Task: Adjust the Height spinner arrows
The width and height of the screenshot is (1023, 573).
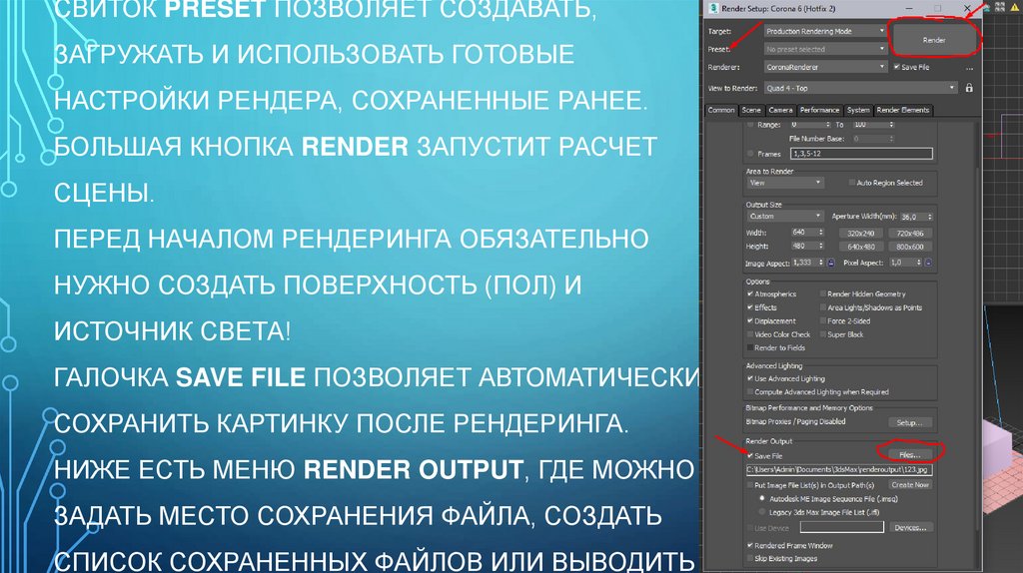Action: [821, 247]
